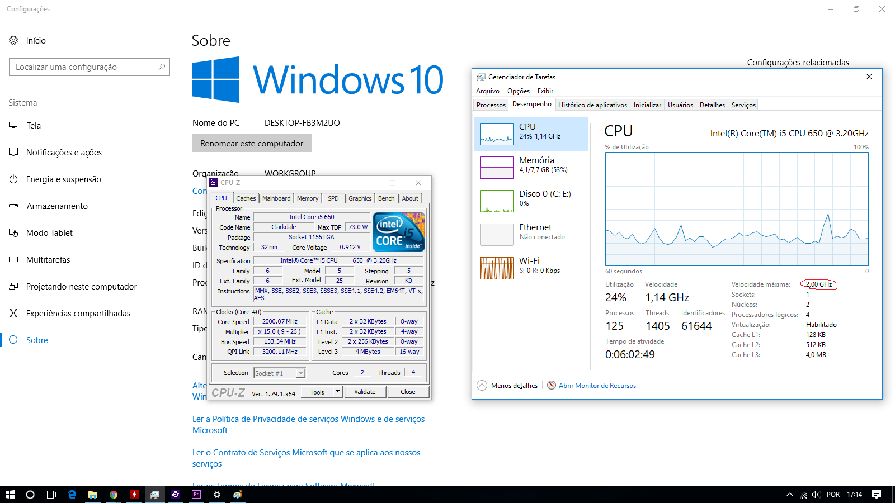Open the Exibir menu in Task Manager
The image size is (895, 503).
545,91
